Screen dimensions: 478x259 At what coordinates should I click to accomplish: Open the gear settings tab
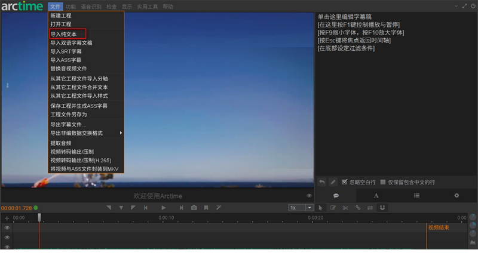point(456,196)
